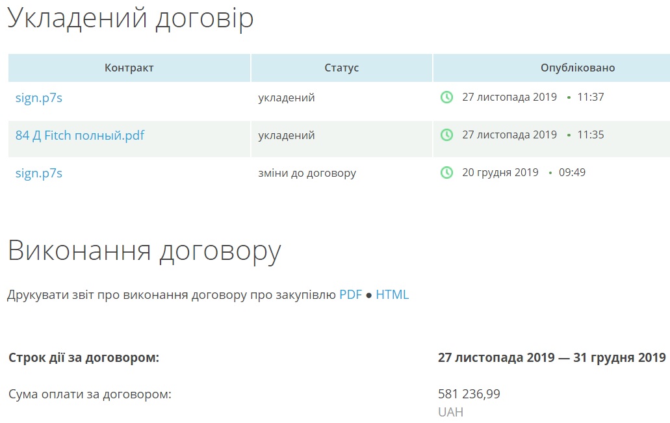Click the 581 236,99 payment amount

[469, 394]
